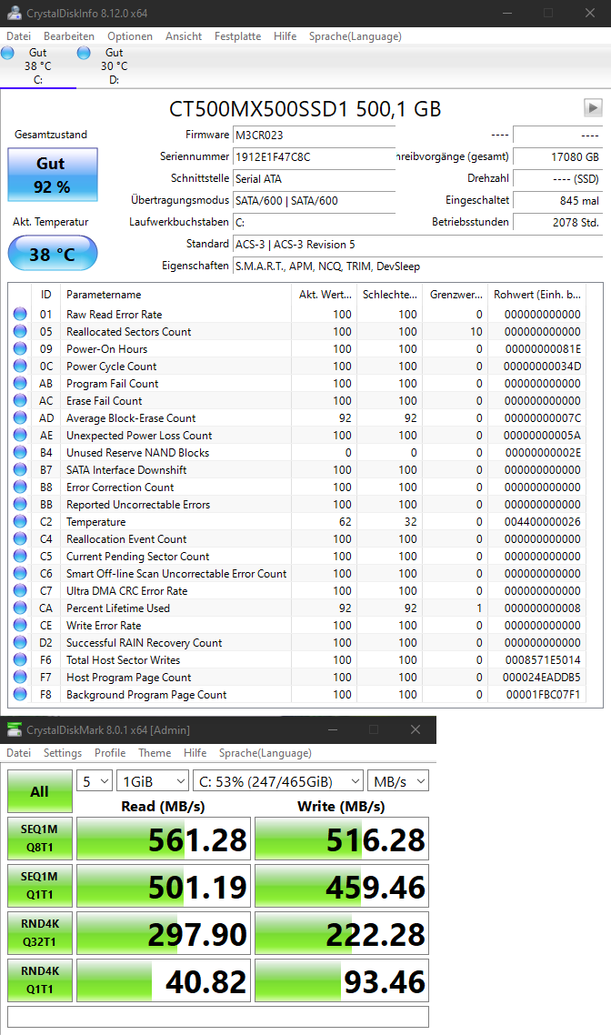Open Datei menu in CrystalDiskInfo
The height and width of the screenshot is (1035, 611).
coord(18,36)
